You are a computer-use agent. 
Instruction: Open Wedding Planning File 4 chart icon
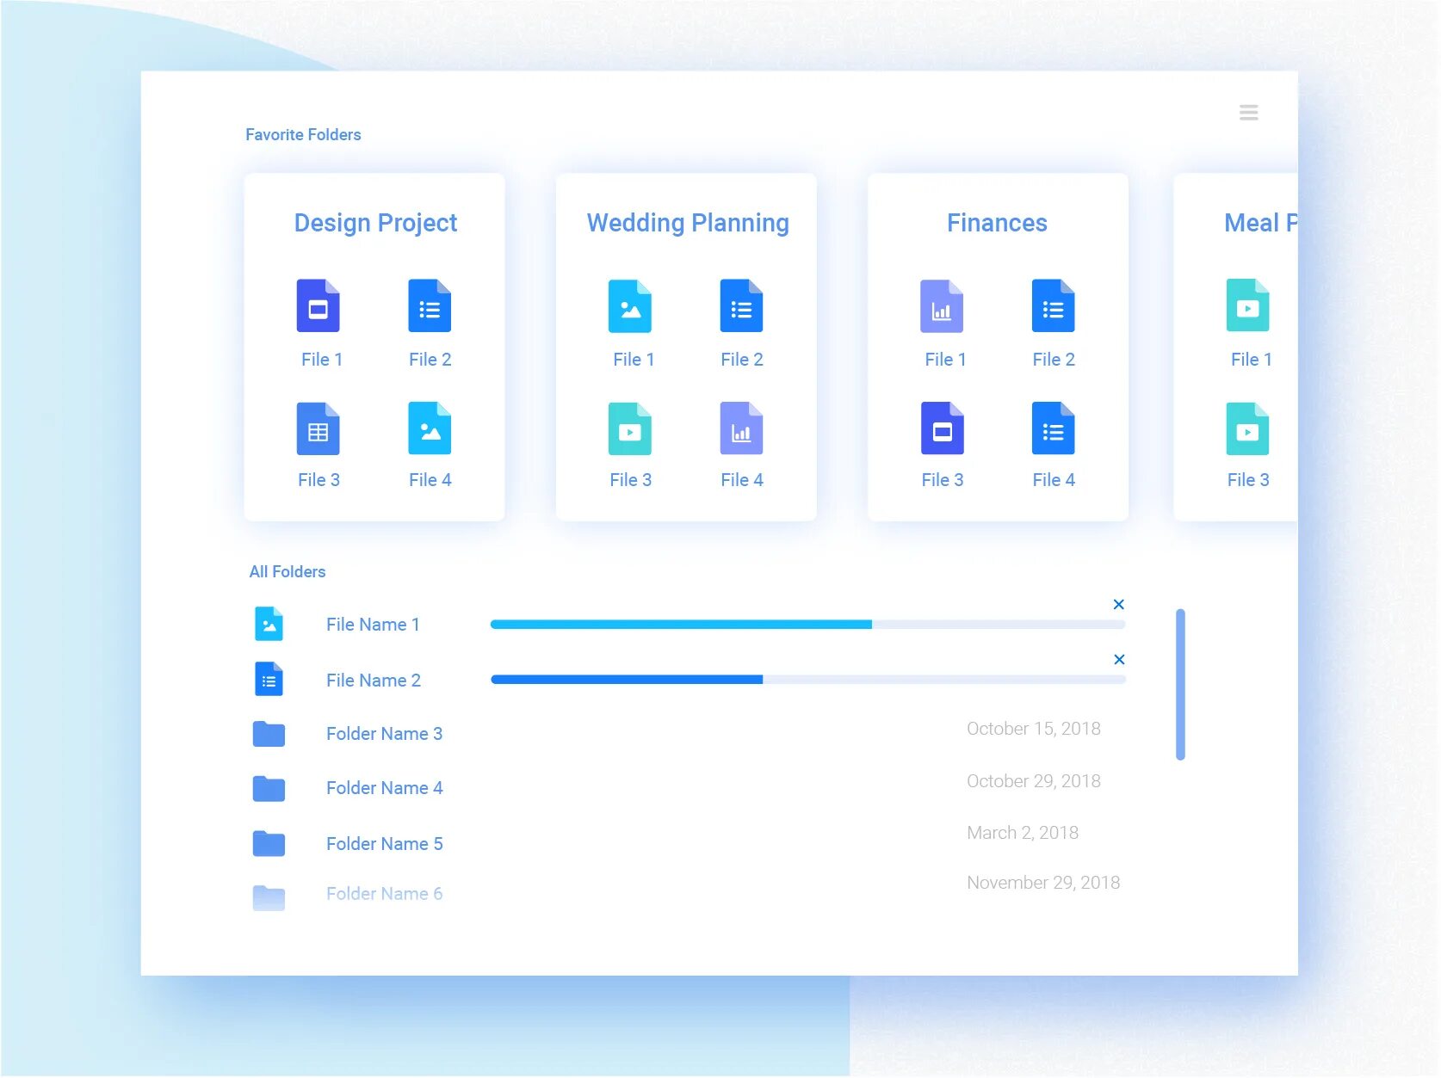point(741,428)
